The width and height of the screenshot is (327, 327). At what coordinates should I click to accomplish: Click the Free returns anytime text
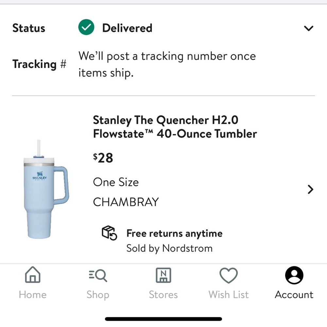[174, 233]
